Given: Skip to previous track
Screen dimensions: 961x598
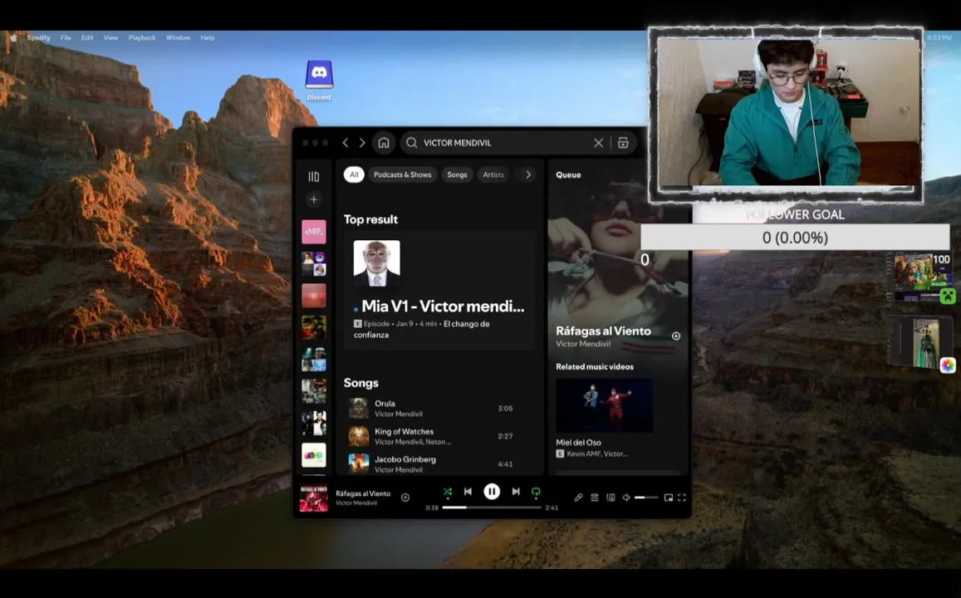Looking at the screenshot, I should [468, 492].
